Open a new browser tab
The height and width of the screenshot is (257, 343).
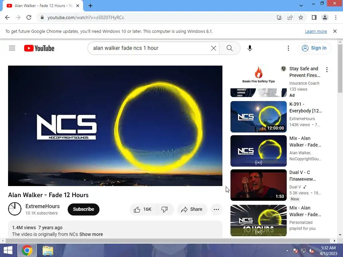pyautogui.click(x=90, y=6)
